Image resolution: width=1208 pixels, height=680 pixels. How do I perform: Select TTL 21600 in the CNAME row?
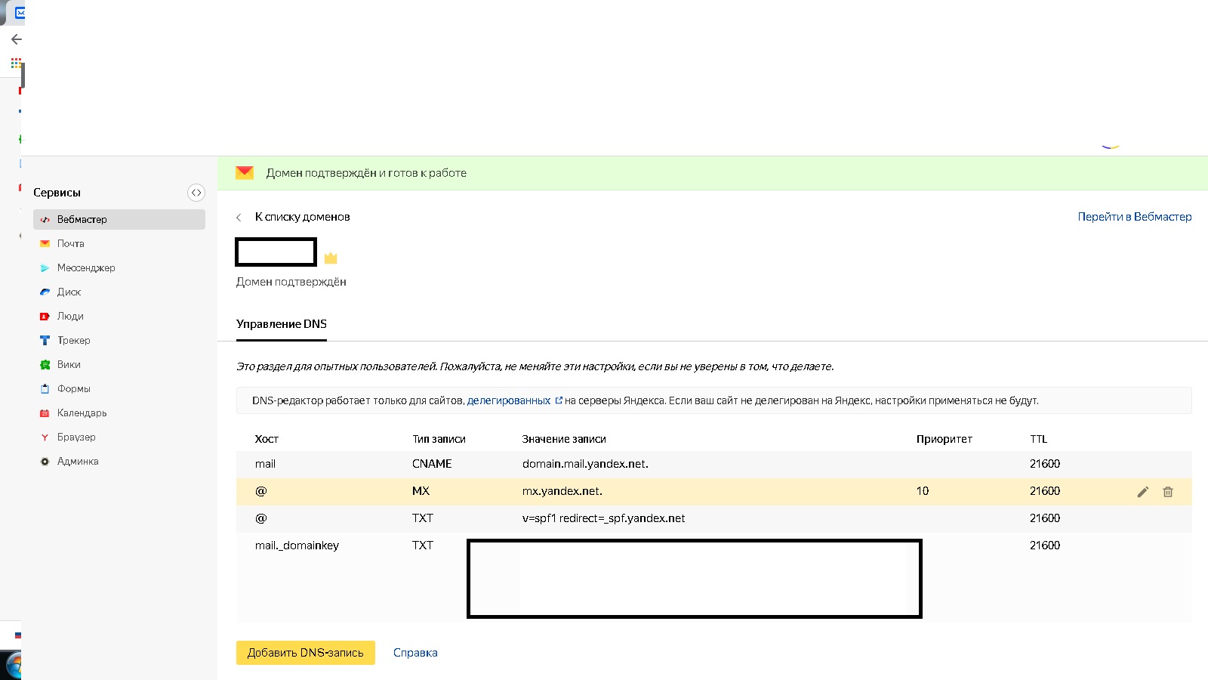[1045, 464]
